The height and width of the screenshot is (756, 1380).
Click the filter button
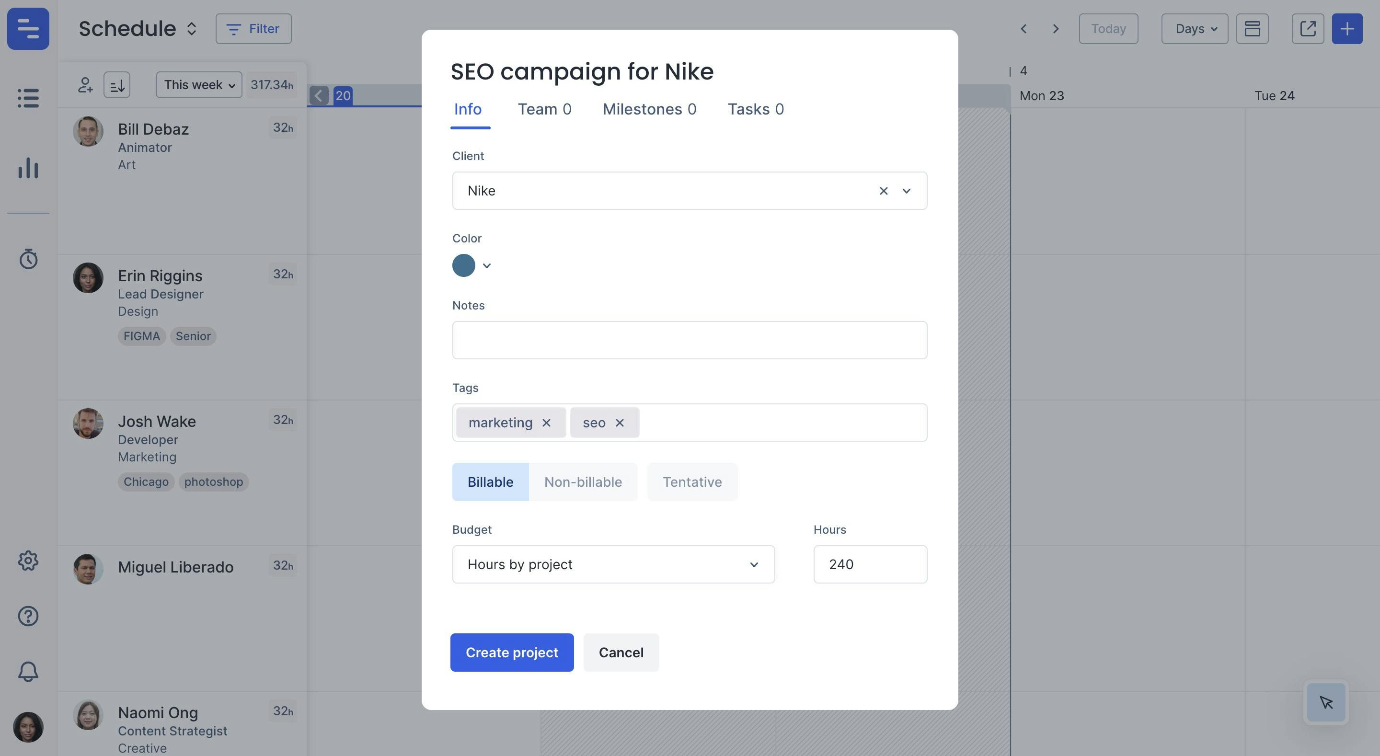click(253, 28)
